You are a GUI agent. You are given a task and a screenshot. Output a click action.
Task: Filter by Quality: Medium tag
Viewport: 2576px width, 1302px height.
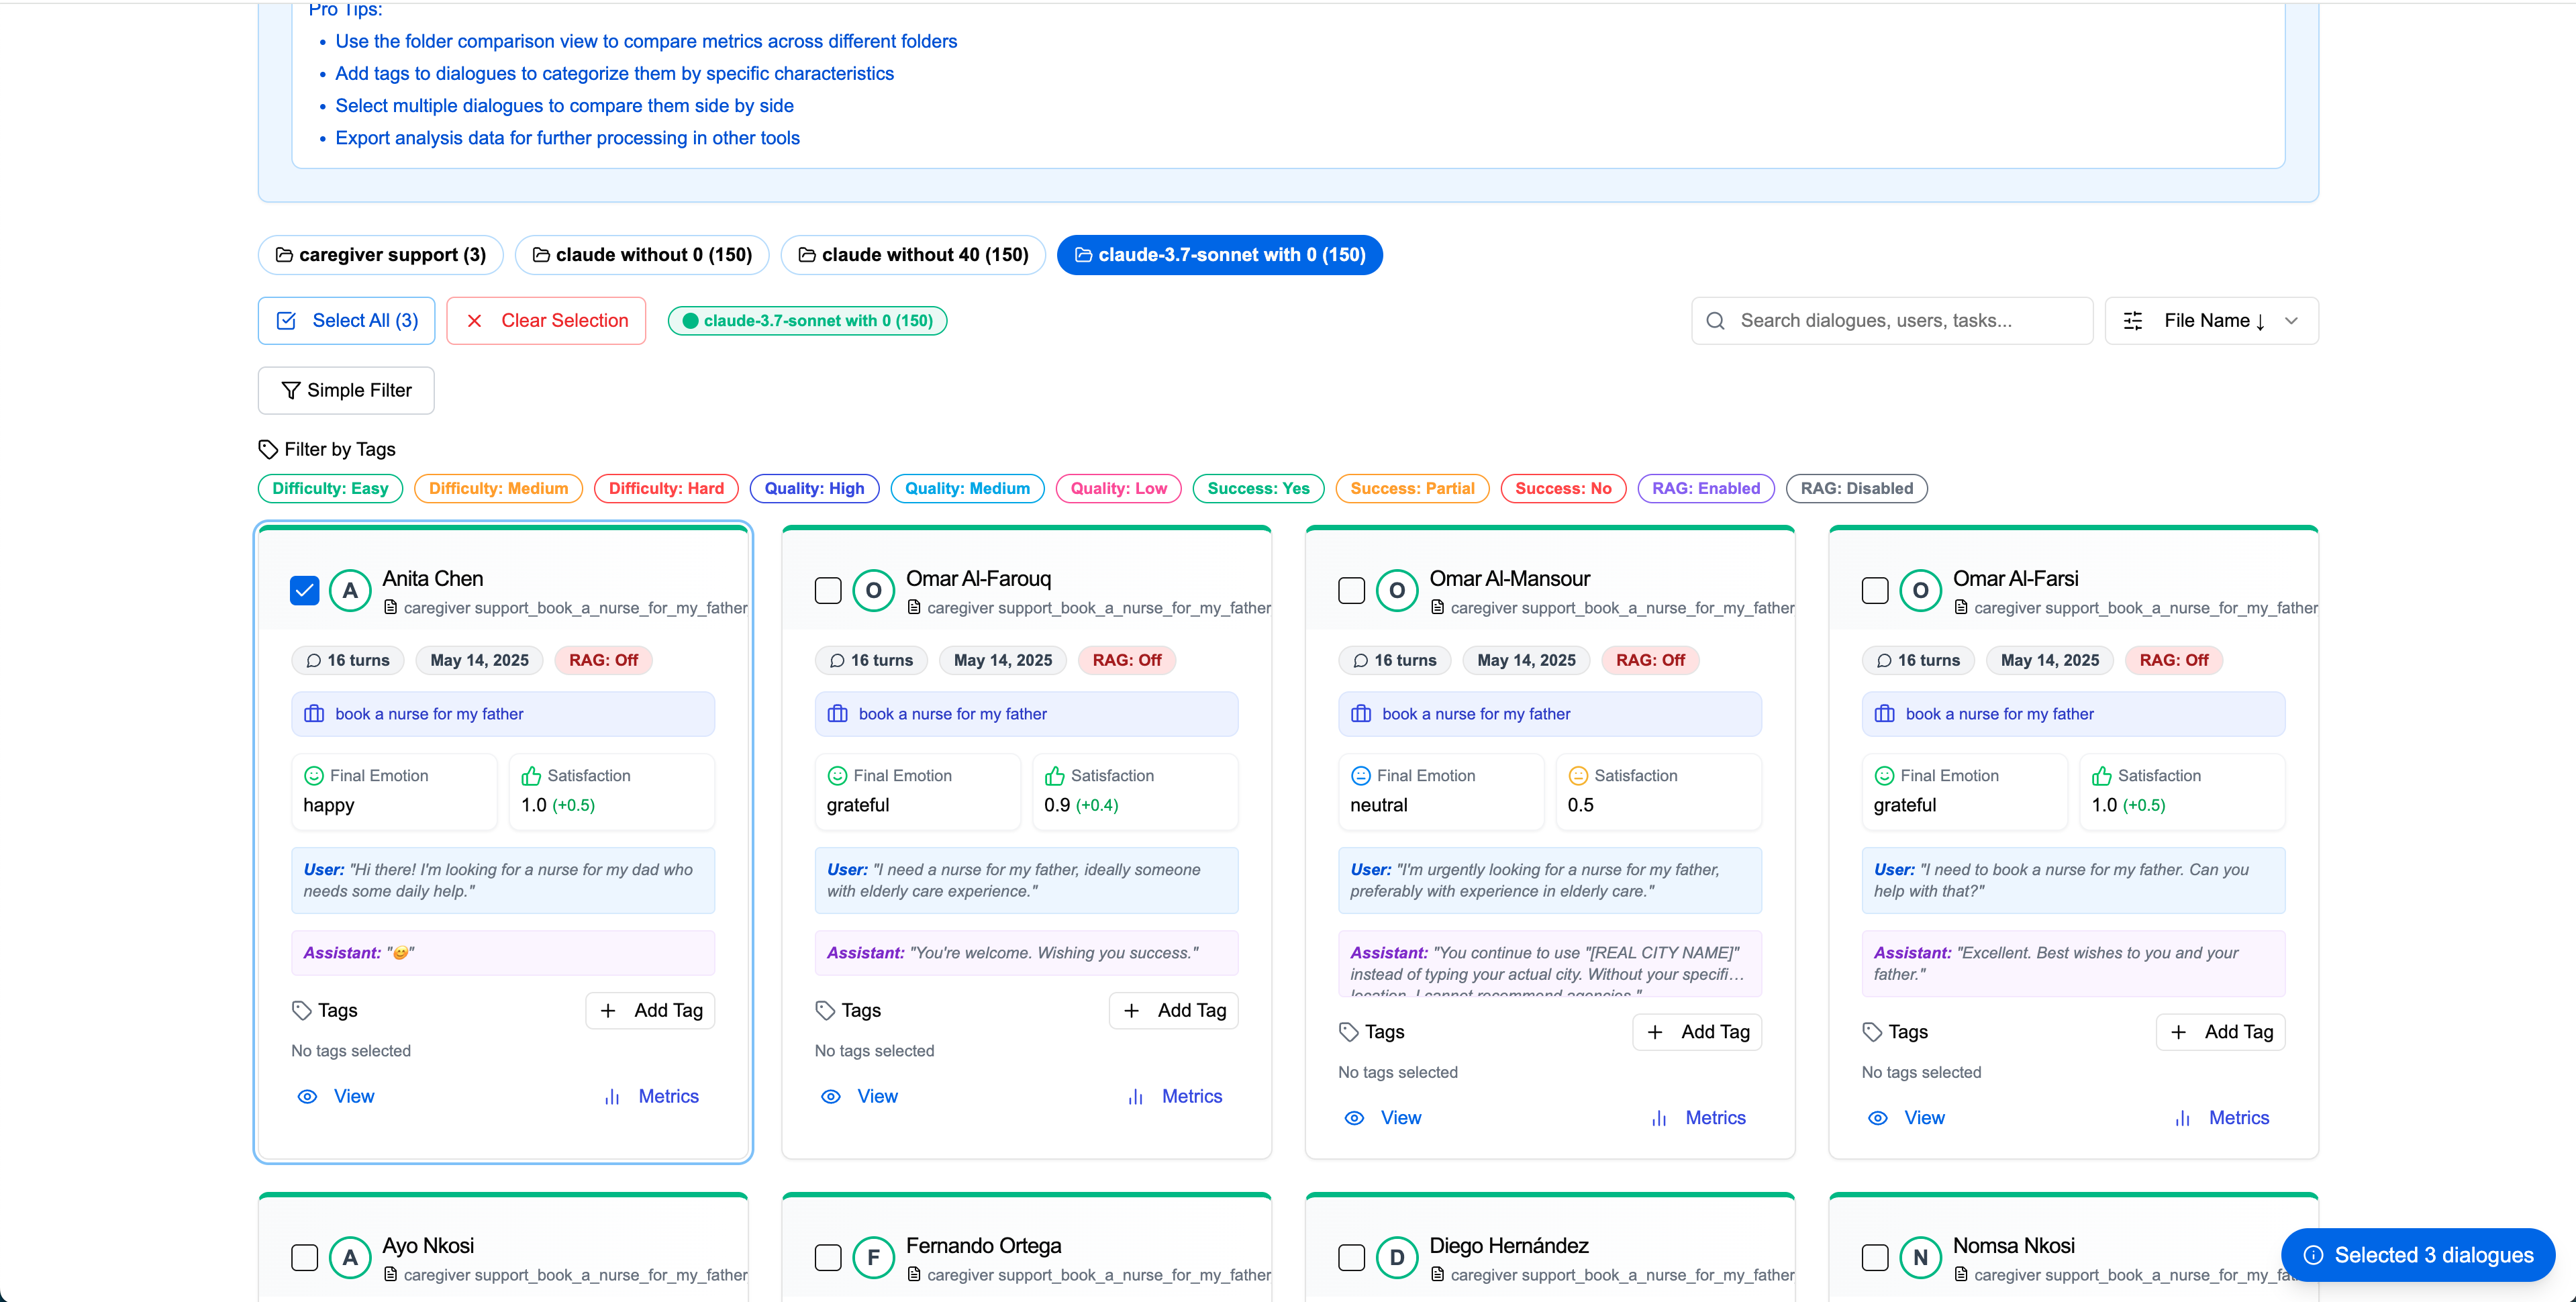coord(967,488)
